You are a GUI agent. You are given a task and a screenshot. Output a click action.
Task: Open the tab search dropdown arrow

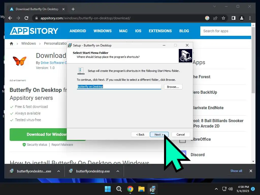point(214,6)
